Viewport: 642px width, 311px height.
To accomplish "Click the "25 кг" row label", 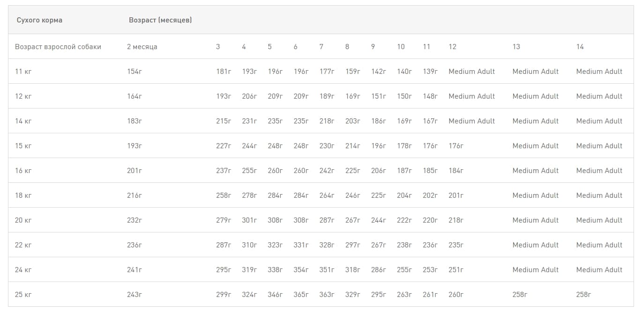I will [23, 295].
